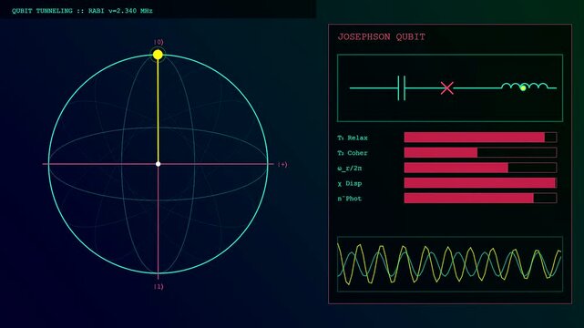Click the T2 Coher bar

pyautogui.click(x=480, y=153)
